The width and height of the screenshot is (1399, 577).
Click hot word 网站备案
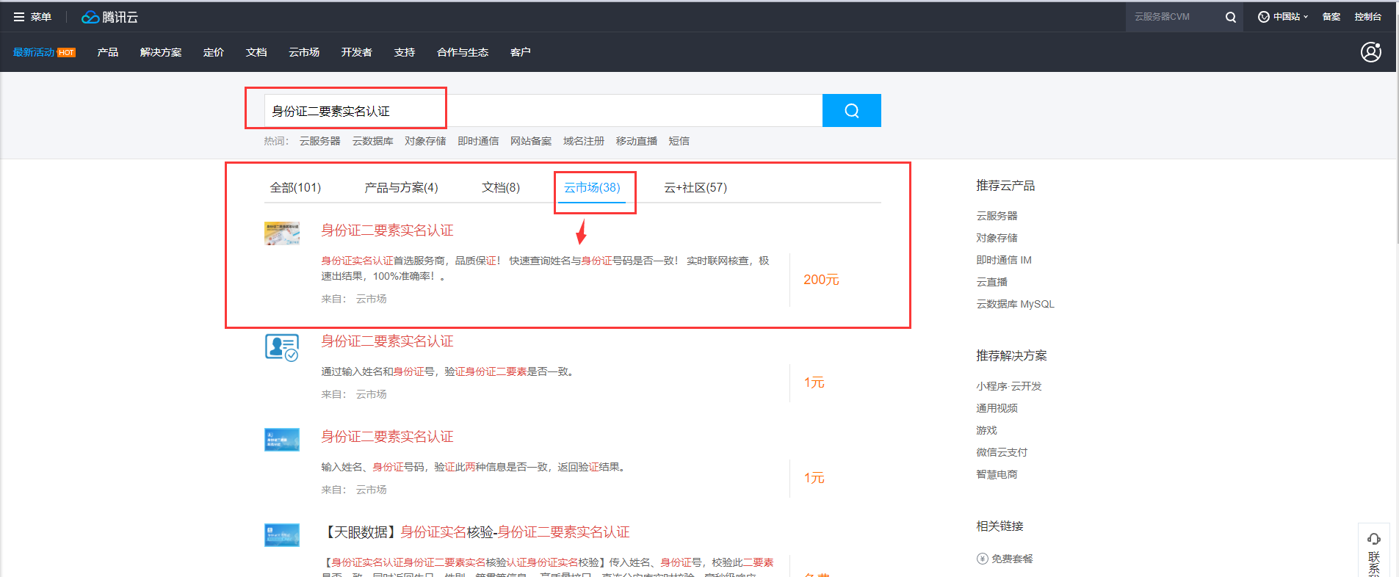[x=531, y=141]
